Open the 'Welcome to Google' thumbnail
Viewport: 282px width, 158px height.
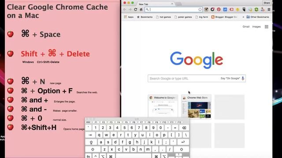(x=163, y=106)
